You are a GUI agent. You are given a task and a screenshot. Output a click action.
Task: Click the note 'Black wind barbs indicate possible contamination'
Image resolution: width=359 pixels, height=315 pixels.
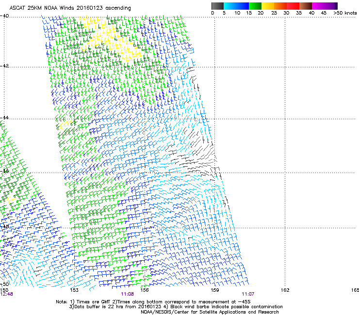(227, 307)
